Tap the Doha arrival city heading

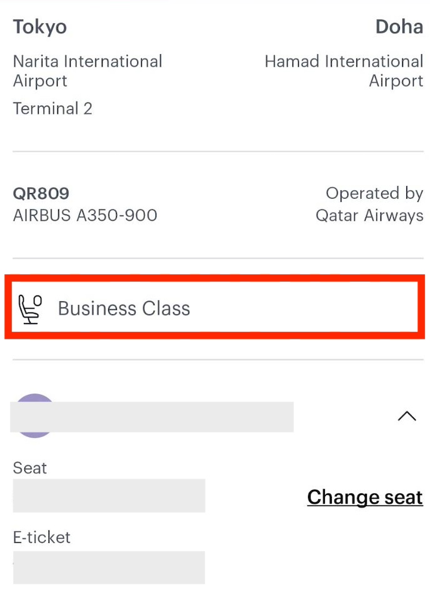click(x=399, y=27)
